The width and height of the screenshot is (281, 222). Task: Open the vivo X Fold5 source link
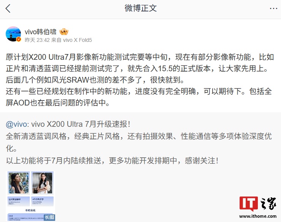click(x=78, y=40)
